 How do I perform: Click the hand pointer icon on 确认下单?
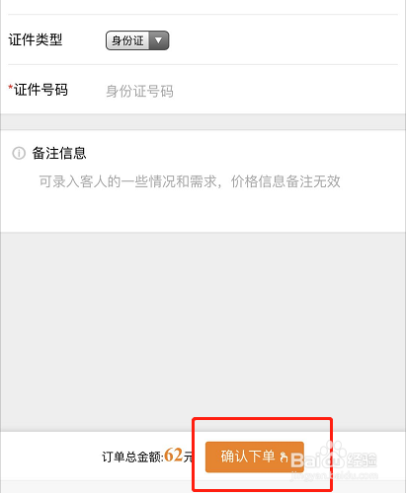click(284, 457)
